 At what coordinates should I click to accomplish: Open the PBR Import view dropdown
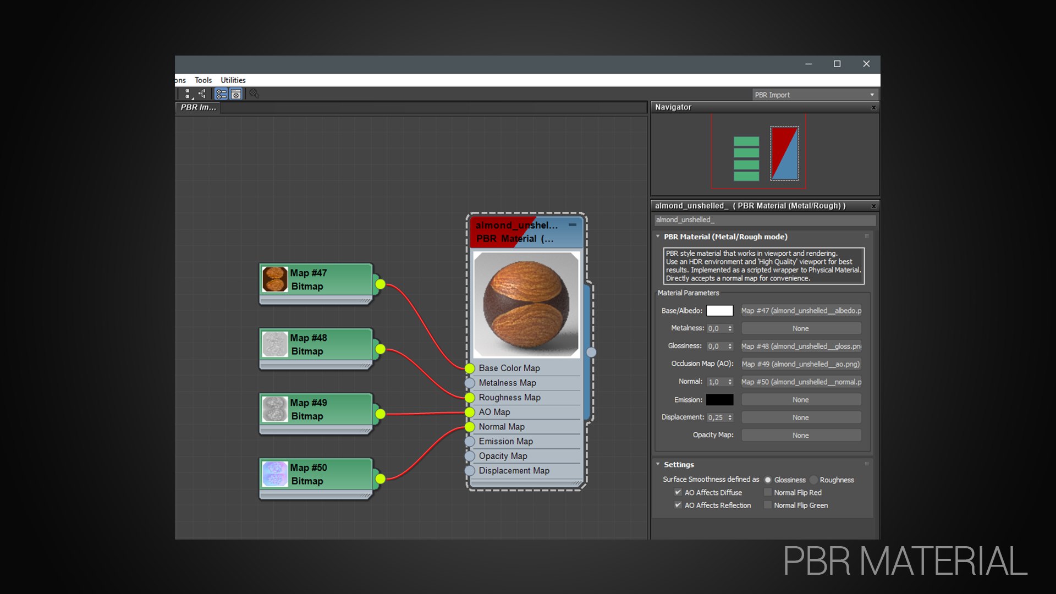point(814,95)
